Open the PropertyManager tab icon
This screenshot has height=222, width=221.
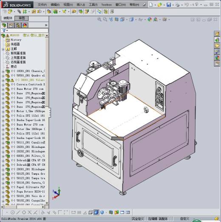tap(11, 25)
